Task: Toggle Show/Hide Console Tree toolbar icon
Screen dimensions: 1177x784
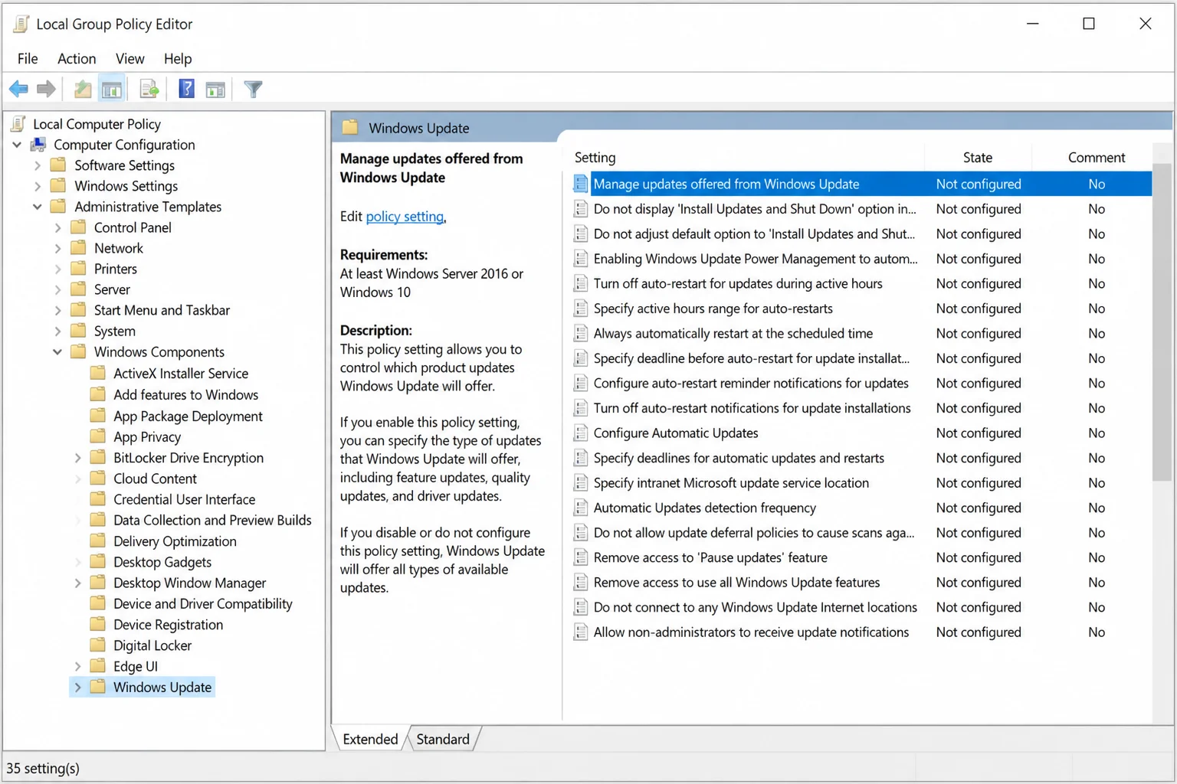Action: pos(112,89)
